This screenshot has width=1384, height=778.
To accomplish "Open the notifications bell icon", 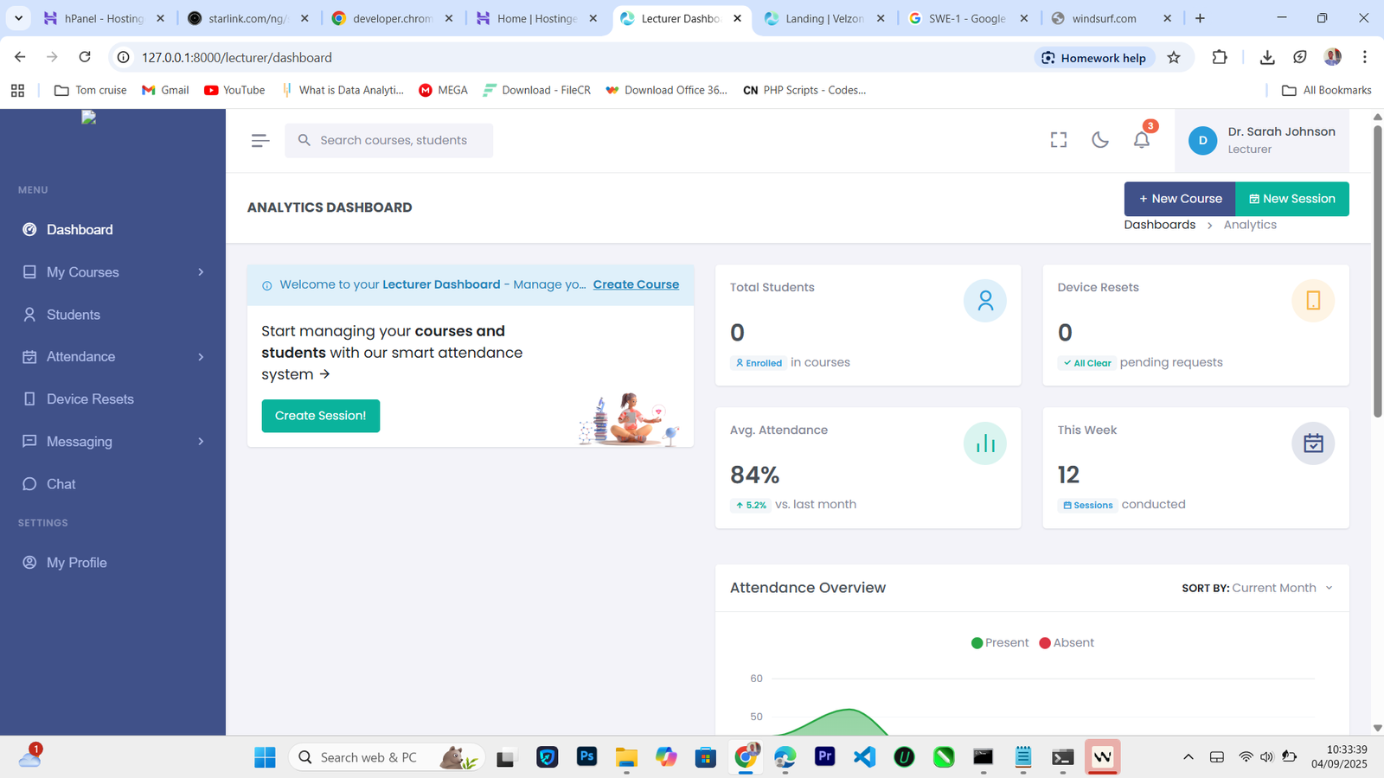I will coord(1142,140).
